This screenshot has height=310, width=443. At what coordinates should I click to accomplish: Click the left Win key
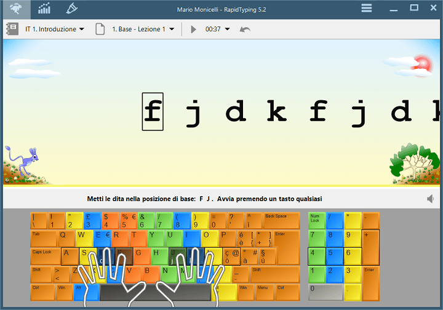pos(65,292)
